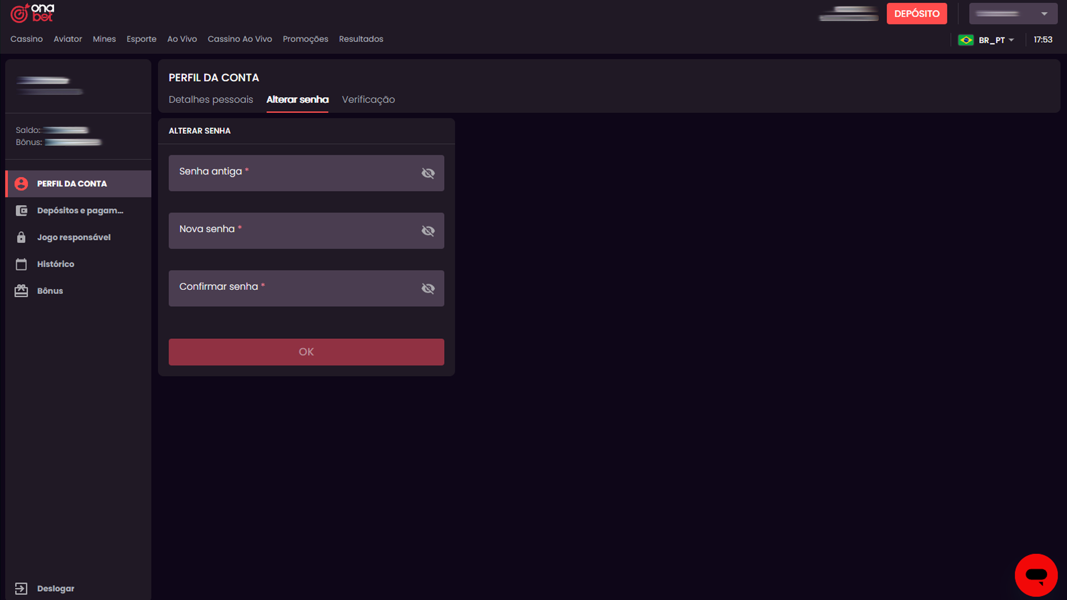Open the Detalhes pessoais tab
The image size is (1067, 600).
(211, 99)
